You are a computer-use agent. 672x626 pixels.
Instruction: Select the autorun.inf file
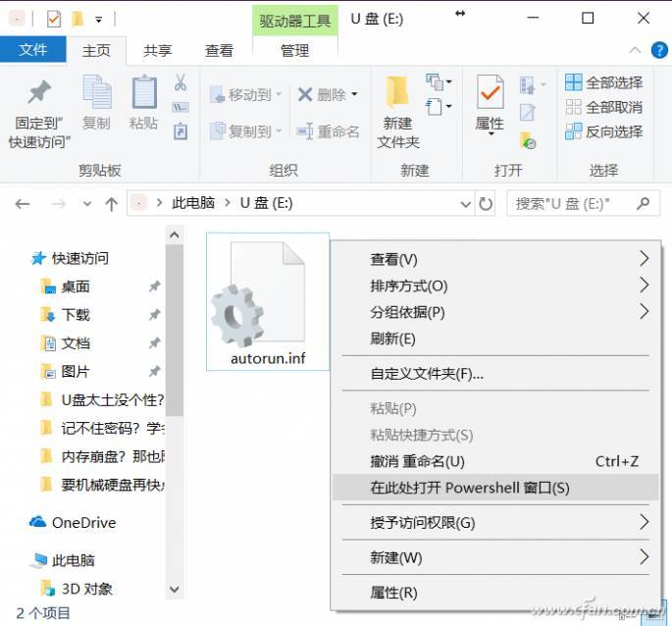coord(268,302)
